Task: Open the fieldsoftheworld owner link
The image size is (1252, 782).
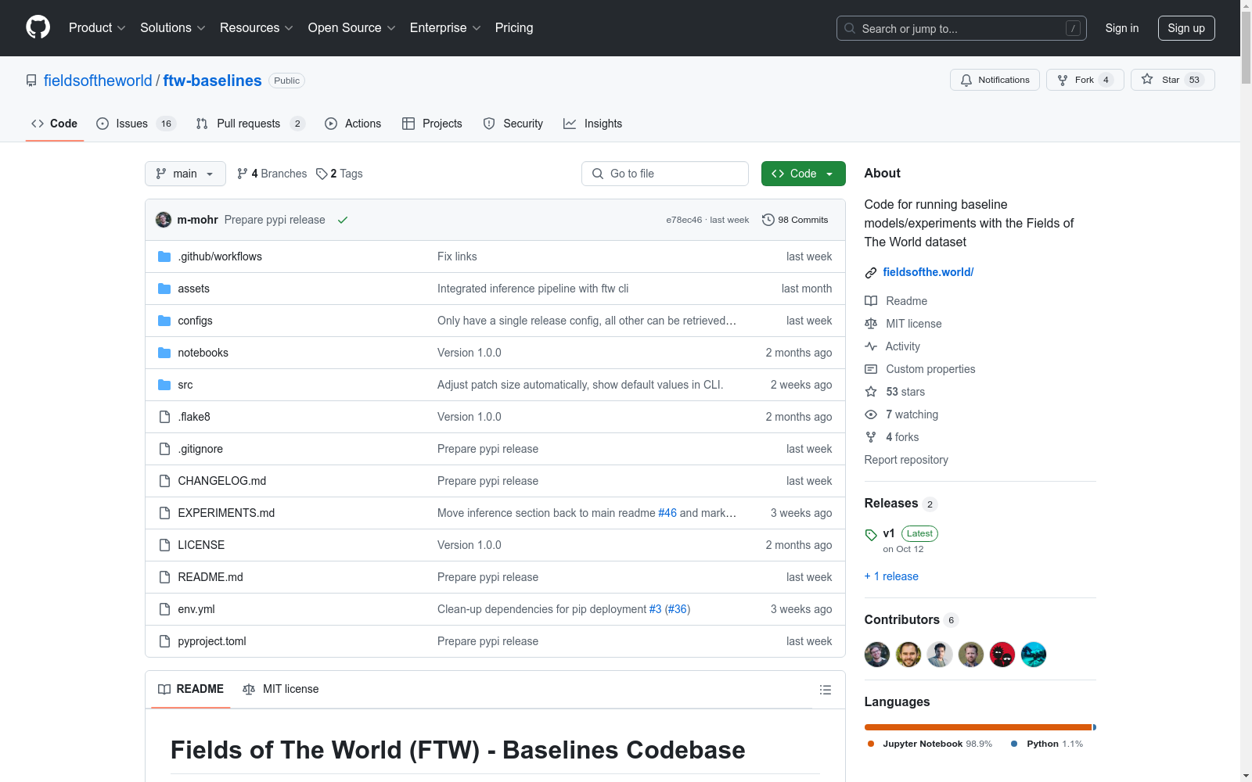Action: 98,81
